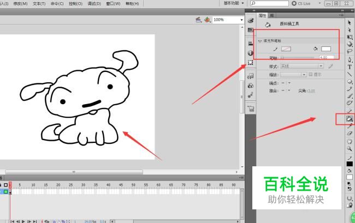The width and height of the screenshot is (355, 223).
Task: Click the toolbox black stroke color swatch
Action: [x=350, y=164]
